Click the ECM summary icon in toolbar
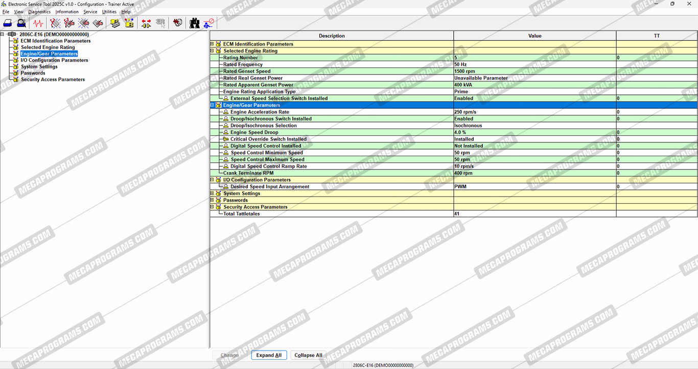The image size is (698, 369). coord(115,23)
